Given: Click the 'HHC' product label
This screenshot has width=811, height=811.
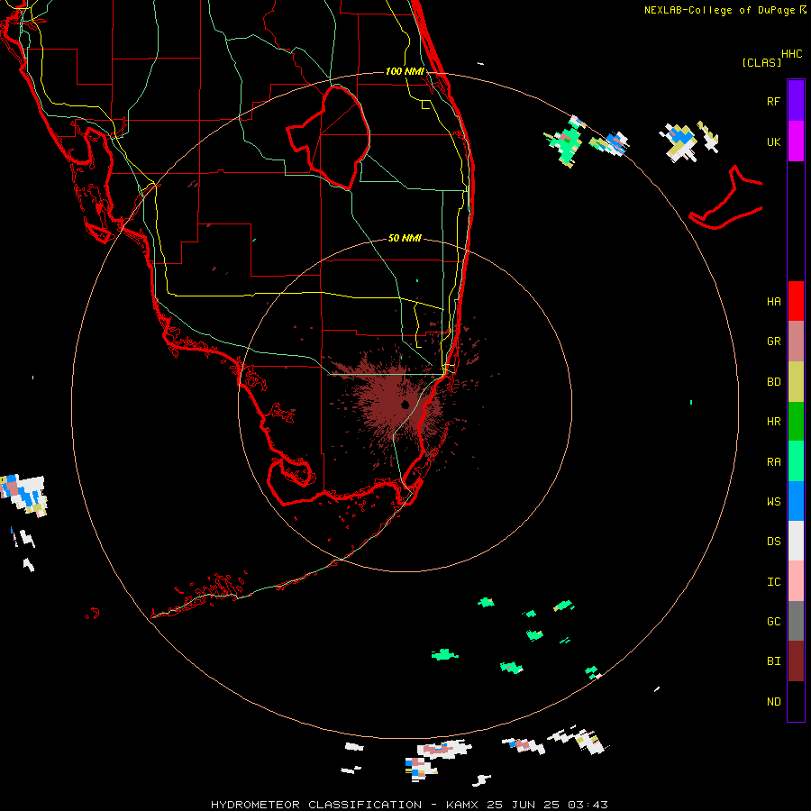Looking at the screenshot, I should pos(792,54).
